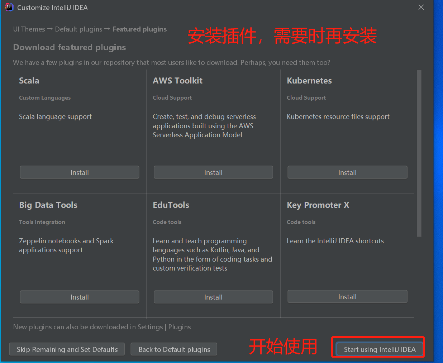Click the EduTools plugin title
The width and height of the screenshot is (443, 363).
click(x=171, y=205)
